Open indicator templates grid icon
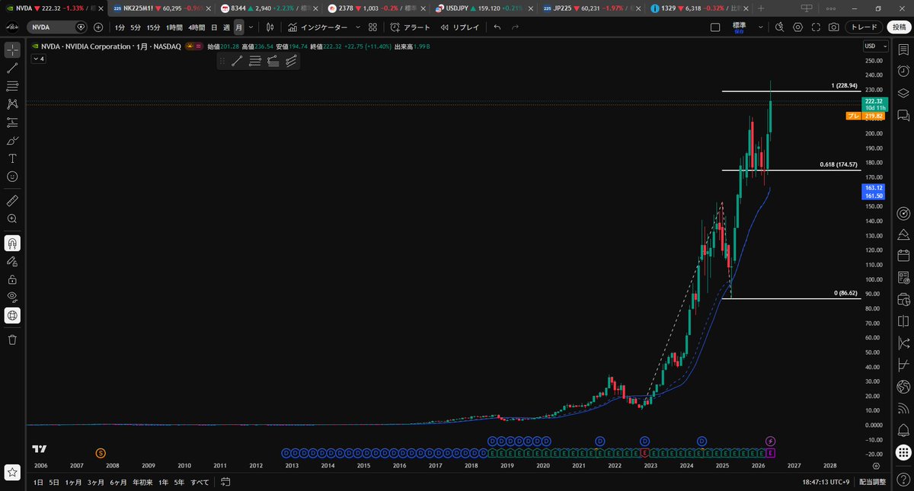The image size is (914, 491). [x=372, y=27]
